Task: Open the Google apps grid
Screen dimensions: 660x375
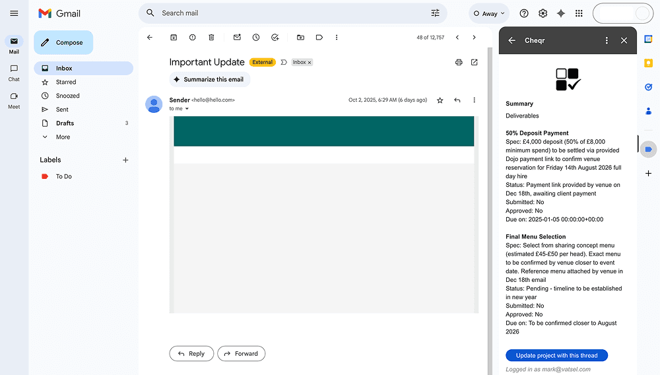Action: 579,13
